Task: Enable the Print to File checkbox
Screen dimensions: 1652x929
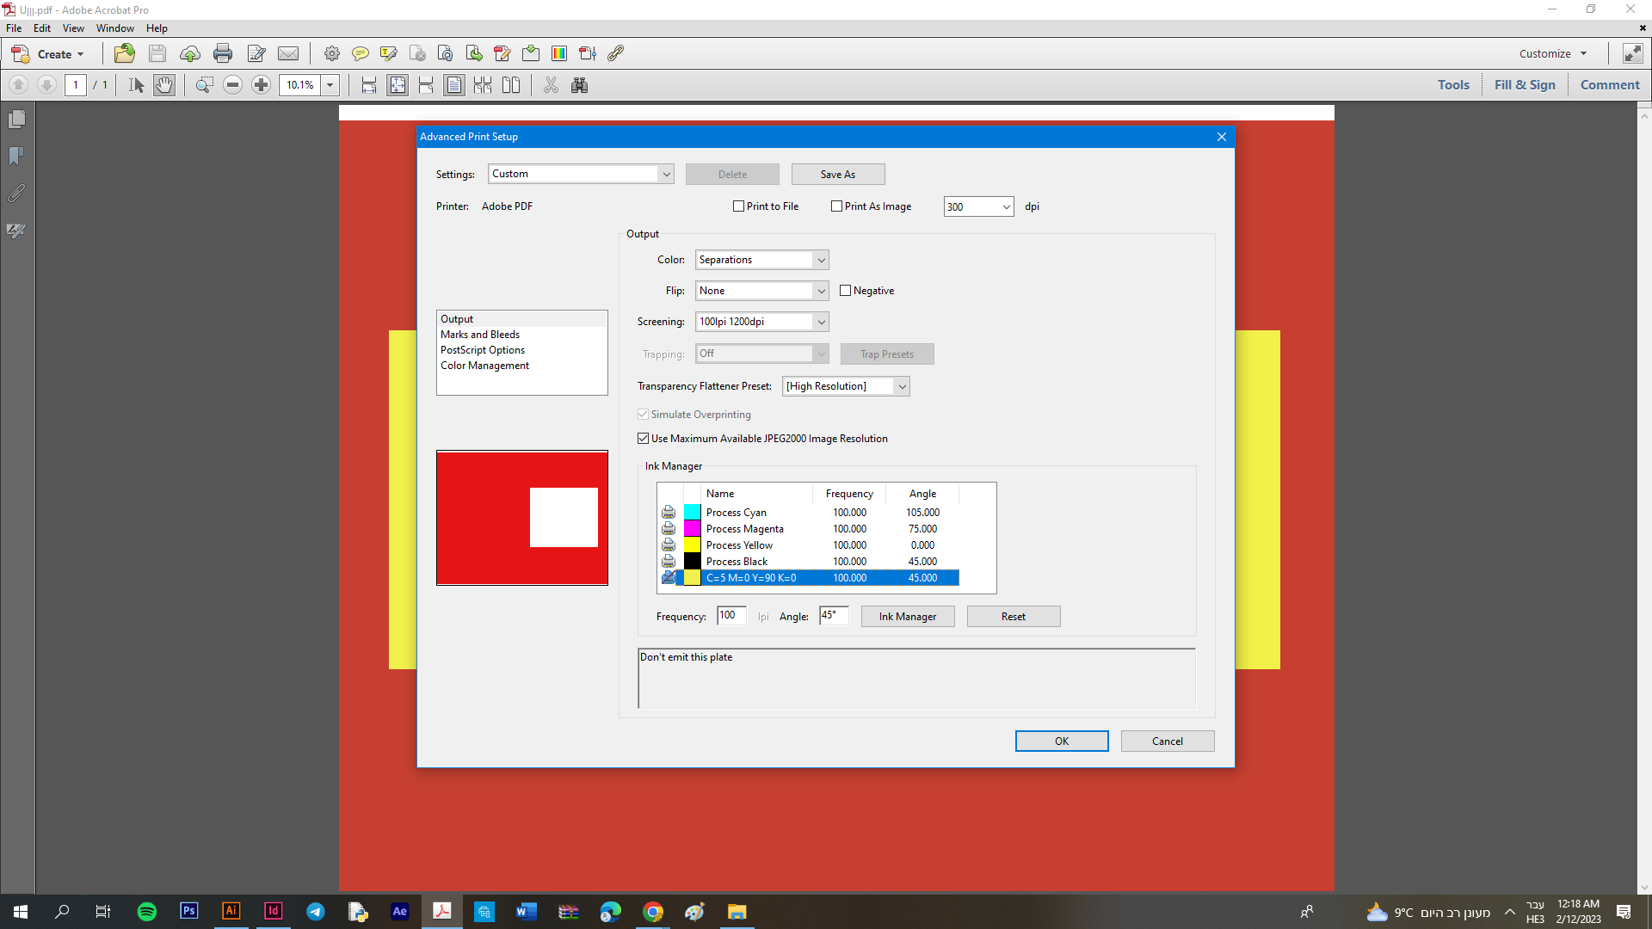Action: [x=738, y=206]
